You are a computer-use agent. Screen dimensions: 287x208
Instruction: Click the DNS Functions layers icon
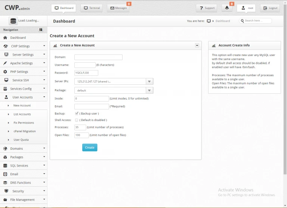pos(5,183)
